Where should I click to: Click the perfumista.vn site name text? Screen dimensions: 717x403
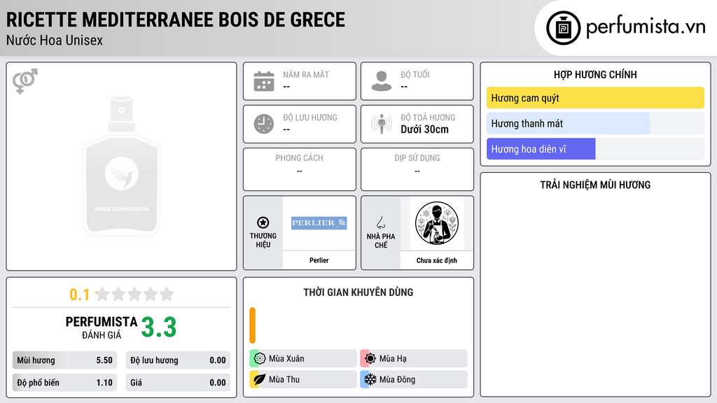point(646,27)
